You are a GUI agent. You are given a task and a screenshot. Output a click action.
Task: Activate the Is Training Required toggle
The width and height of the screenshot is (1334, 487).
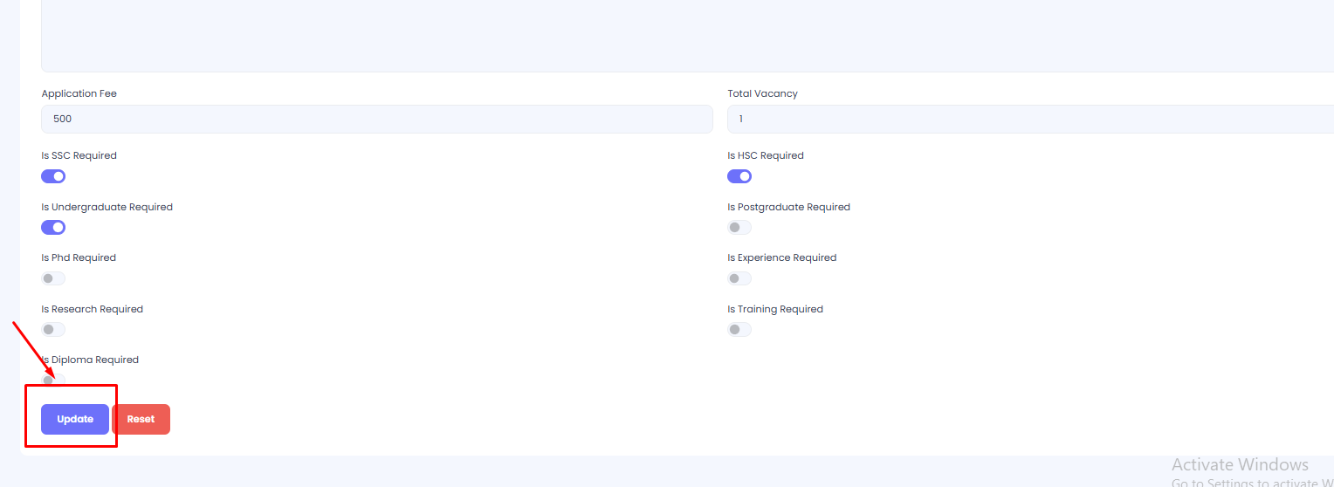click(x=739, y=330)
